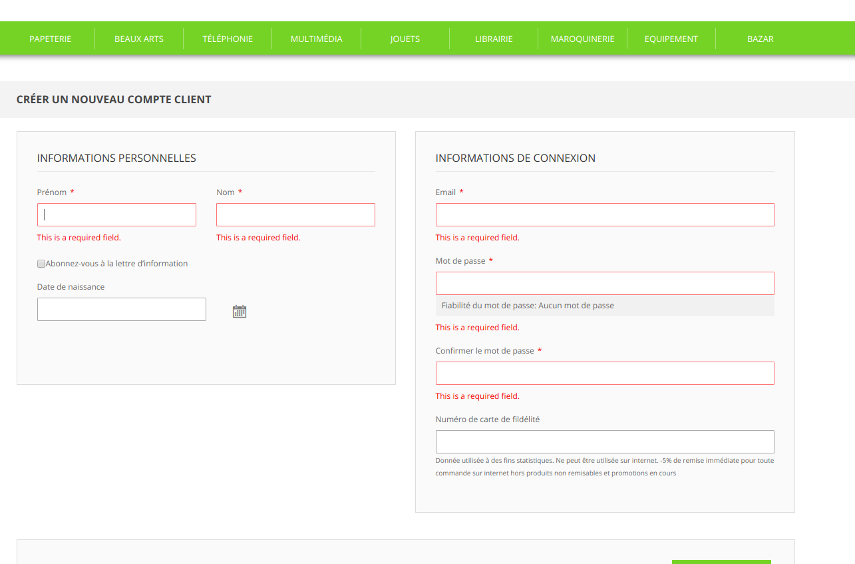
Task: Go to the Téléphonie menu item
Action: (228, 39)
